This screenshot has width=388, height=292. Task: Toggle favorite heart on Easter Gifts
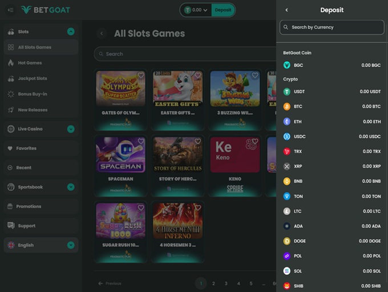point(198,75)
